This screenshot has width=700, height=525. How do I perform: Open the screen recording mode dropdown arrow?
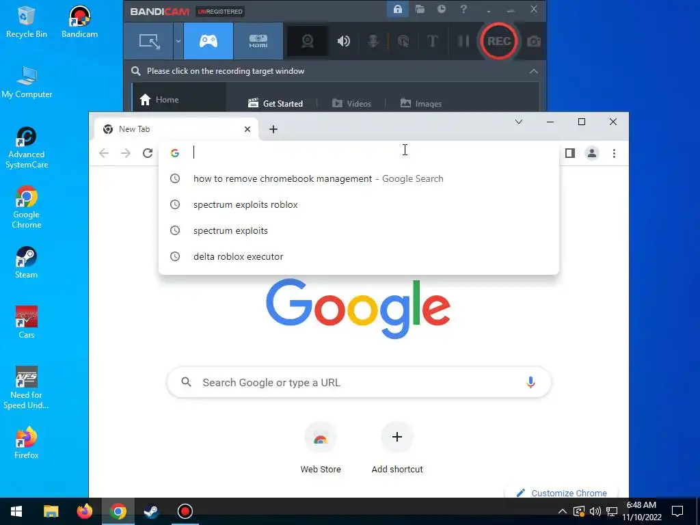pyautogui.click(x=178, y=42)
